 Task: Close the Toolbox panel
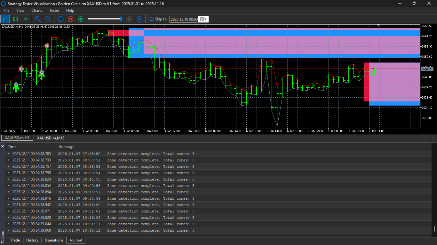tap(3, 146)
